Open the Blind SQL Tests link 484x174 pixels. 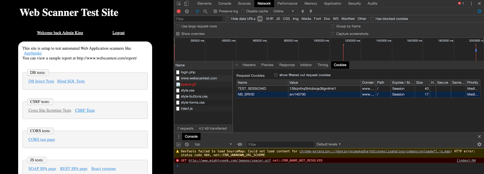coord(71,81)
